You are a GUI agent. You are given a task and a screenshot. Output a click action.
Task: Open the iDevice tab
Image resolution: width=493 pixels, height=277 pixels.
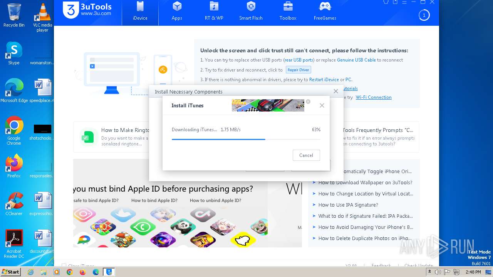pyautogui.click(x=140, y=12)
